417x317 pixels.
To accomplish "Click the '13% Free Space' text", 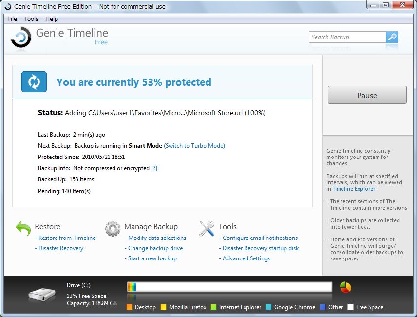I will (x=86, y=296).
